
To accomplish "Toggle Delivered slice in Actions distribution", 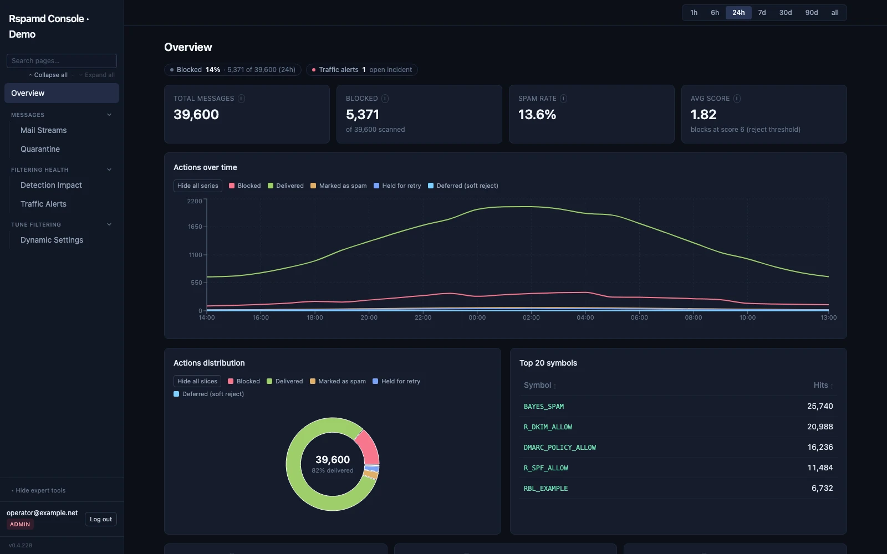I will [x=284, y=381].
